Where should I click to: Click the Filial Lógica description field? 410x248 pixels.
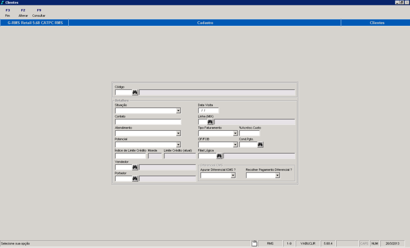click(259, 156)
